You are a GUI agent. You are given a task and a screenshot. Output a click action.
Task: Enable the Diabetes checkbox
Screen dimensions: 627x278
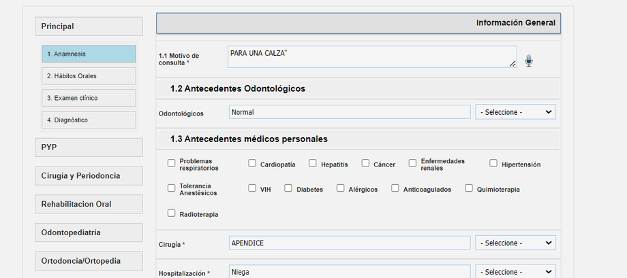click(288, 188)
